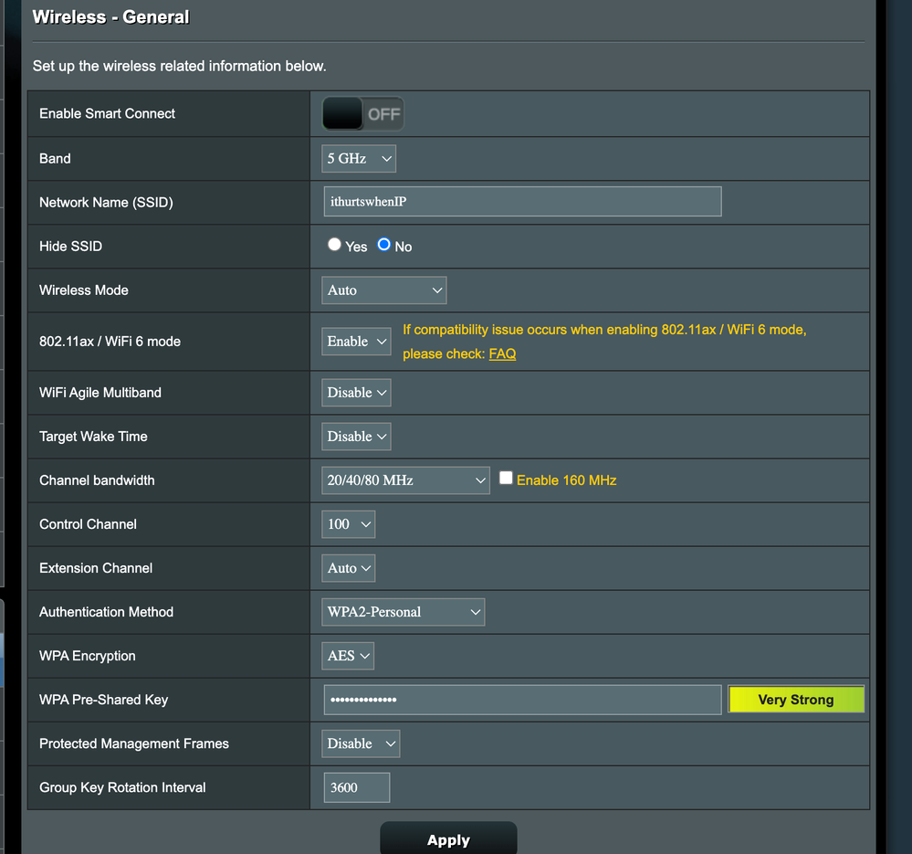
Task: Toggle the Enable Smart Connect switch
Action: [362, 114]
